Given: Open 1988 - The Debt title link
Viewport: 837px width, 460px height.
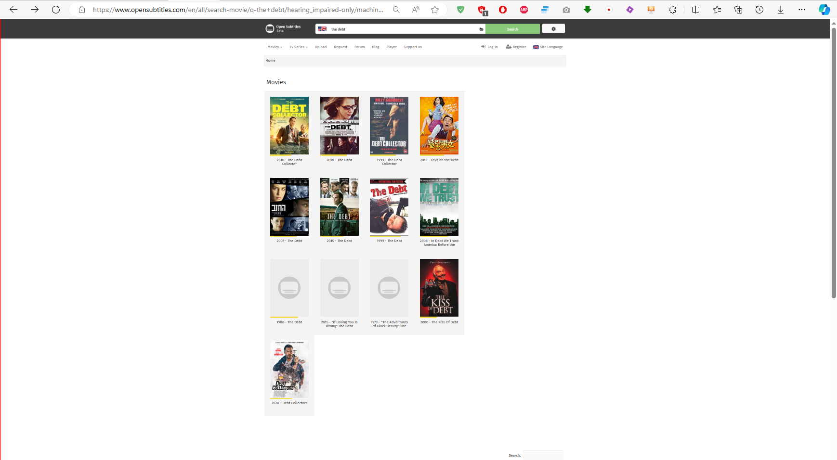Looking at the screenshot, I should pyautogui.click(x=289, y=322).
